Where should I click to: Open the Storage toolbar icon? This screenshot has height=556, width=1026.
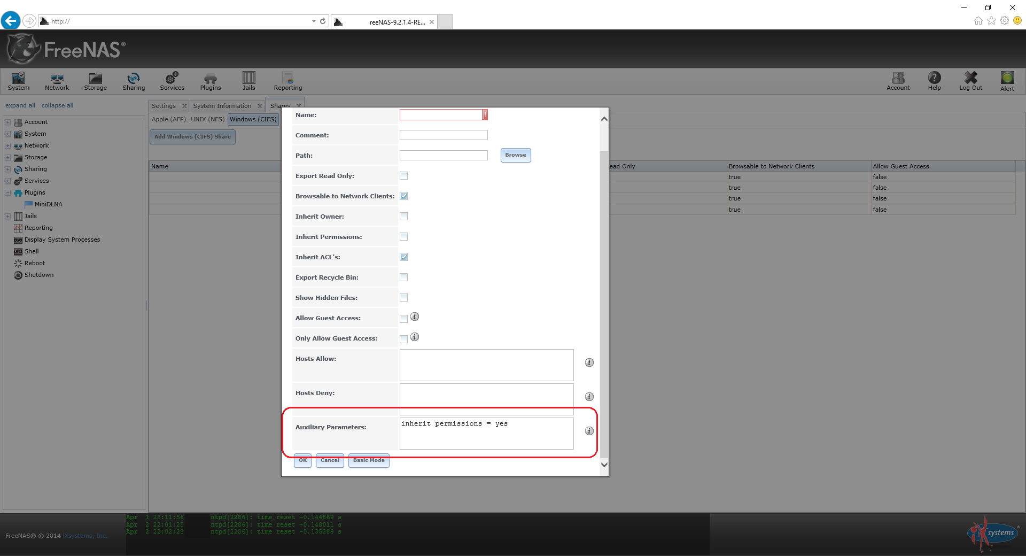click(95, 81)
